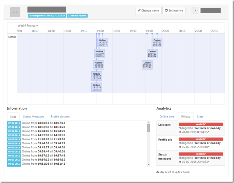Click the power icon on Set inactive
234x183 pixels.
[166, 11]
